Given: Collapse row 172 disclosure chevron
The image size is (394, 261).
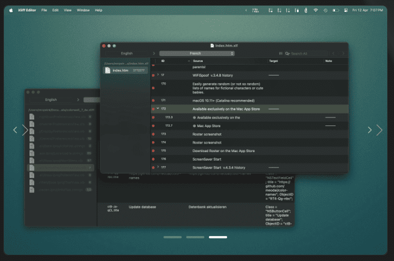Looking at the screenshot, I should coord(158,108).
